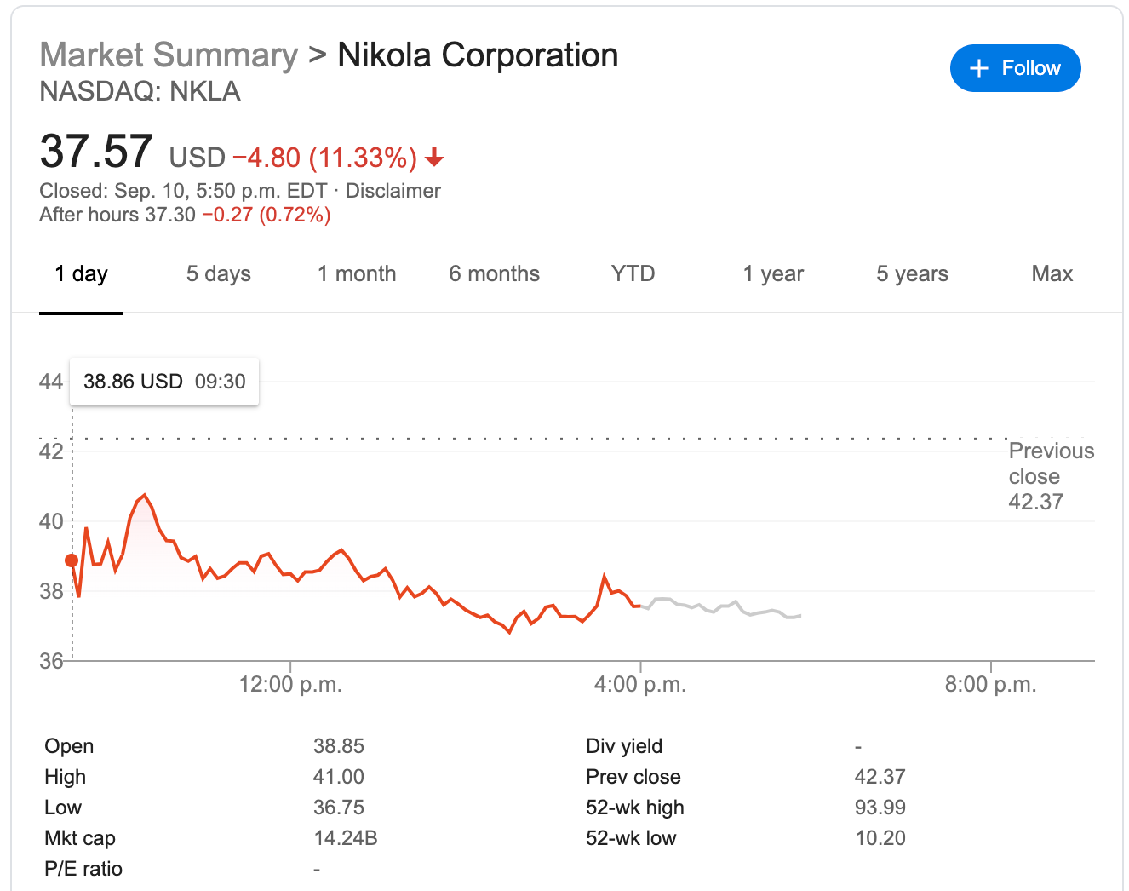Click the red down arrow price indicator
1129x891 pixels.
click(434, 158)
